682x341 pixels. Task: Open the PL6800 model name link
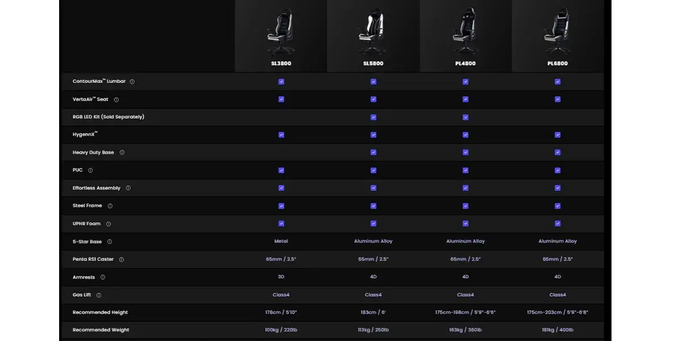pyautogui.click(x=558, y=64)
